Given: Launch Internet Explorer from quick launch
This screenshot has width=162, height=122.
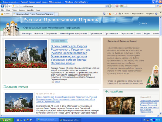Looking at the screenshot, I should click(21, 120).
